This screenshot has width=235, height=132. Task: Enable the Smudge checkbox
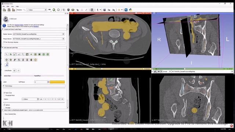[x=4, y=107]
